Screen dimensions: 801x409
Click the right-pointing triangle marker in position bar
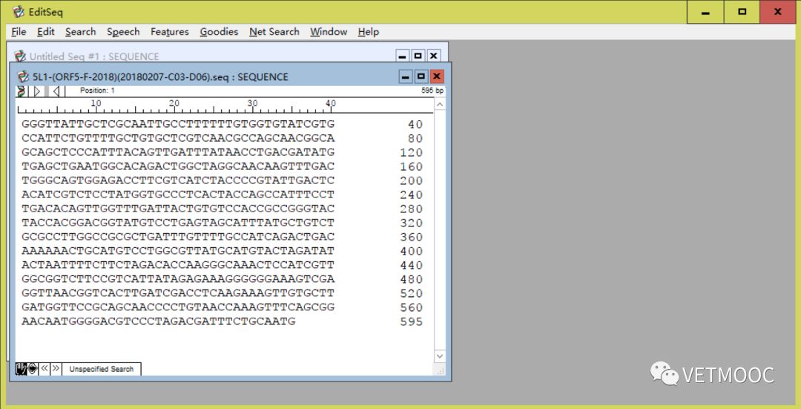pos(37,91)
